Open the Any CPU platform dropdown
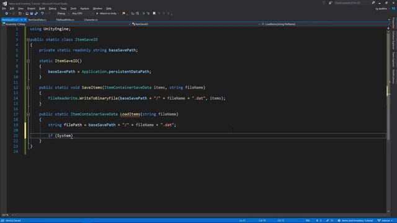Image resolution: width=397 pixels, height=223 pixels. [x=83, y=14]
